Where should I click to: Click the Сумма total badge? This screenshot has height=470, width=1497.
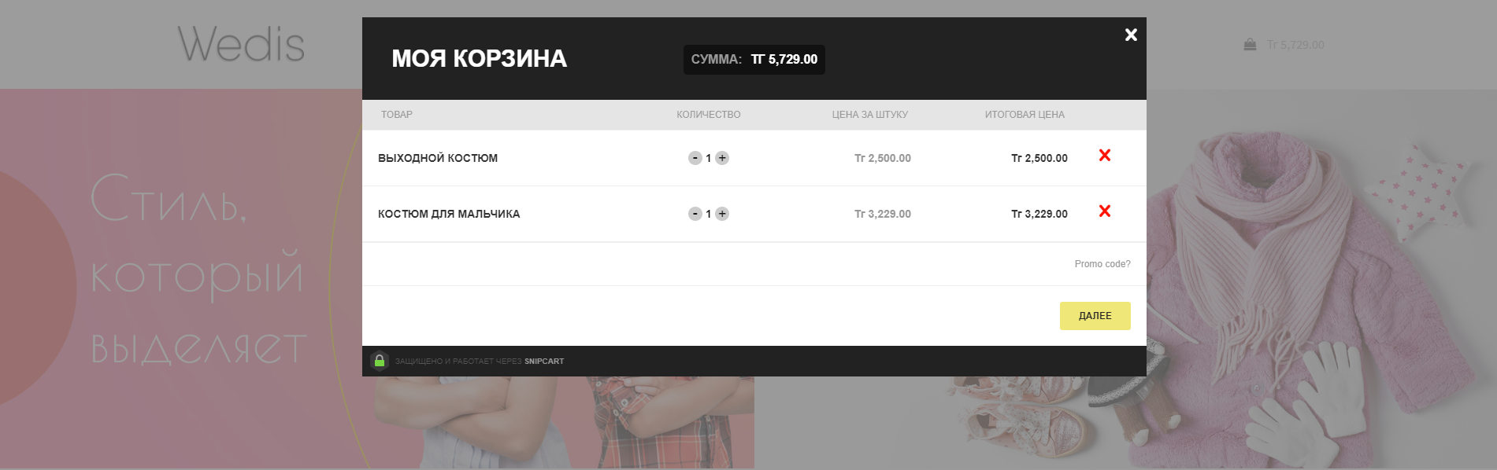(x=754, y=60)
